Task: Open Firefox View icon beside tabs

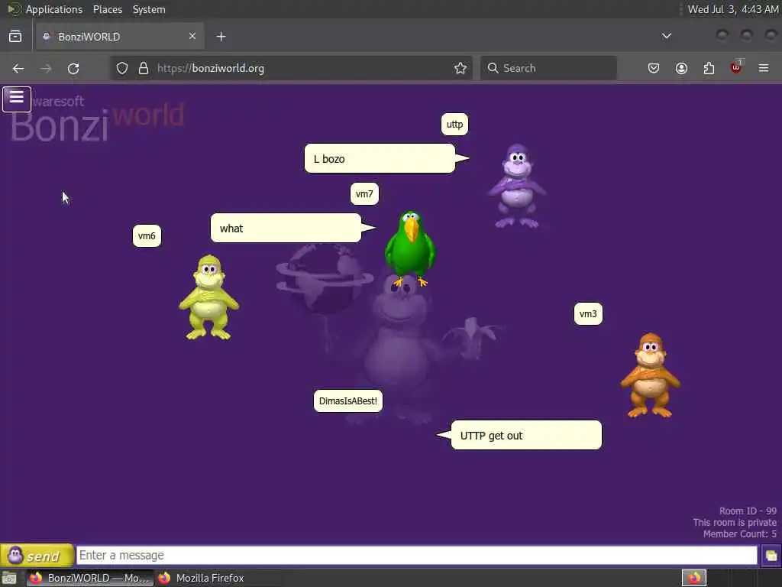Action: pos(15,37)
